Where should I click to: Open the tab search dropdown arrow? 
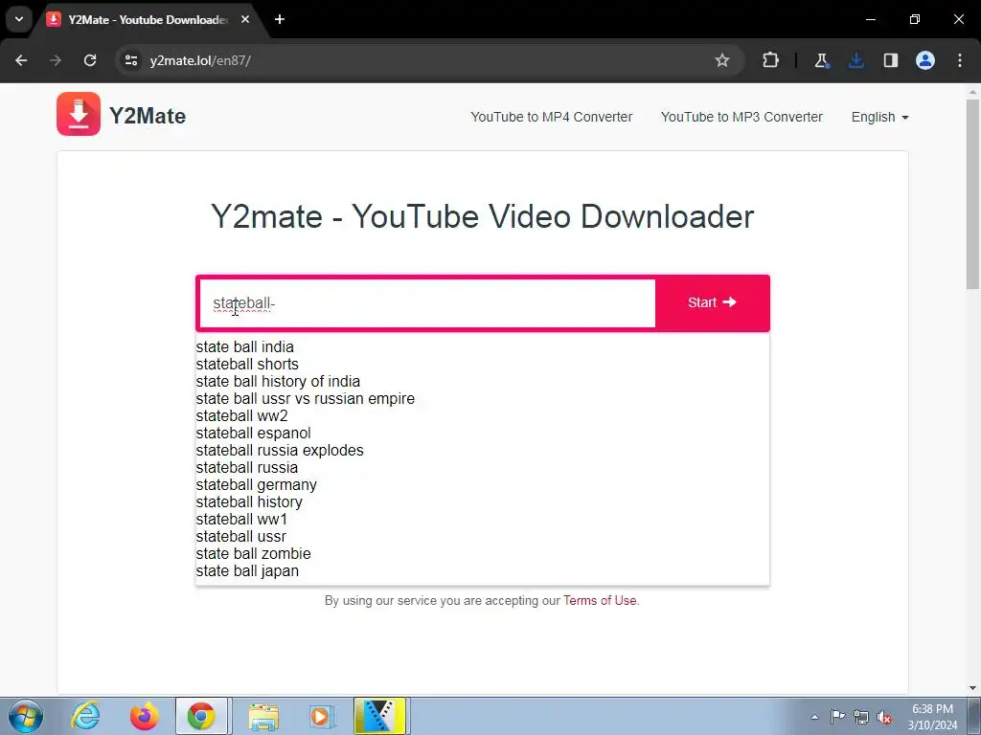[19, 19]
